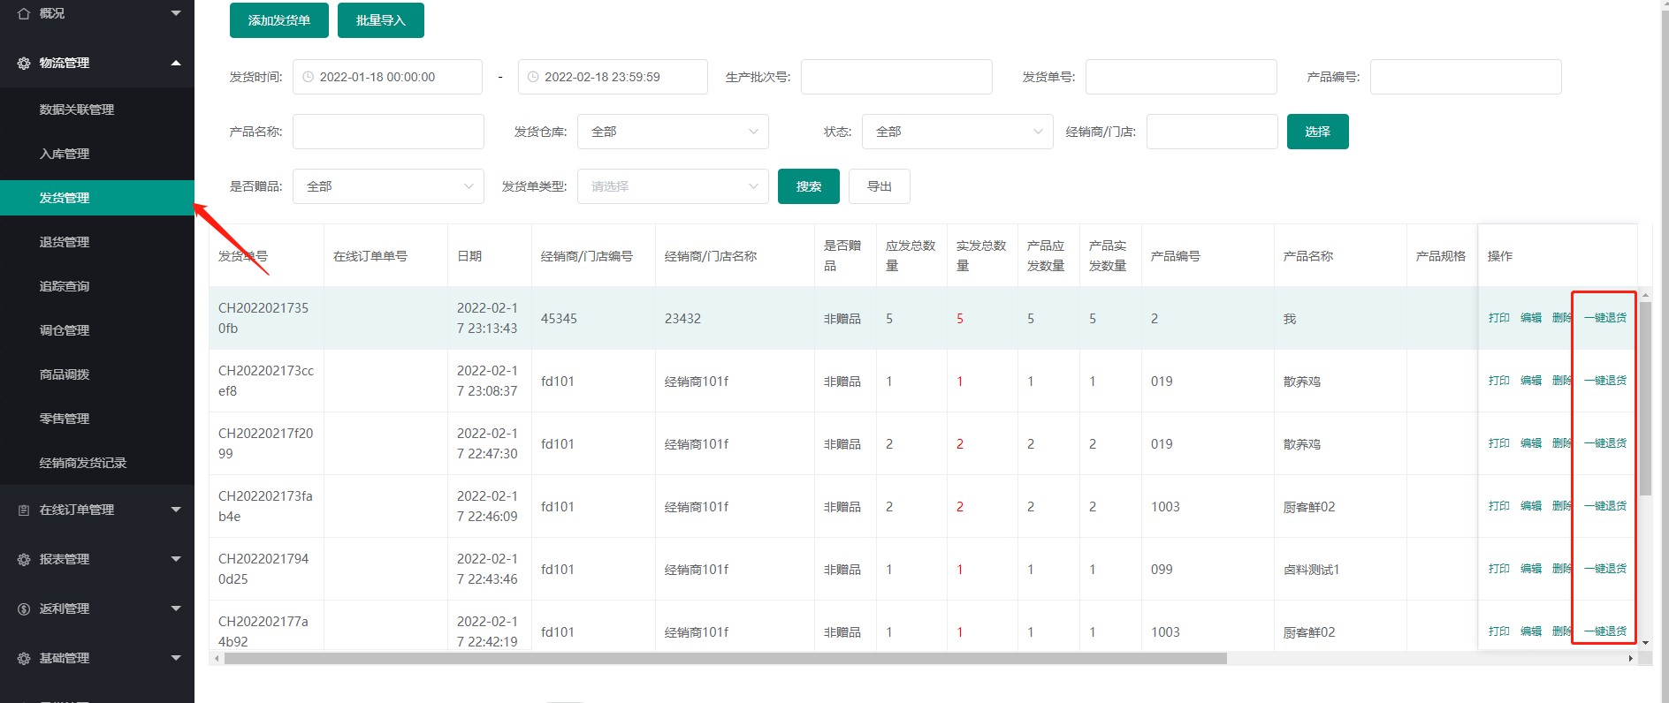Viewport: 1669px width, 703px height.
Task: Click the table scrollbar right arrow
Action: [x=1630, y=658]
